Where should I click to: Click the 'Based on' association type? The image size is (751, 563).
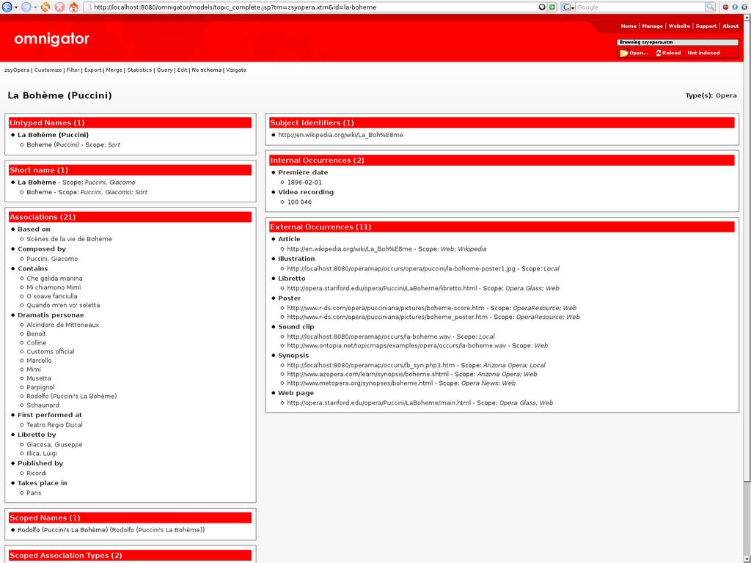[34, 229]
